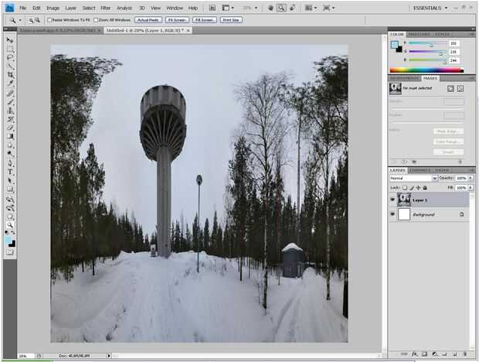Screen dimensions: 479x362
Task: Hide Layer 1 using its eye icon
Action: pos(392,200)
